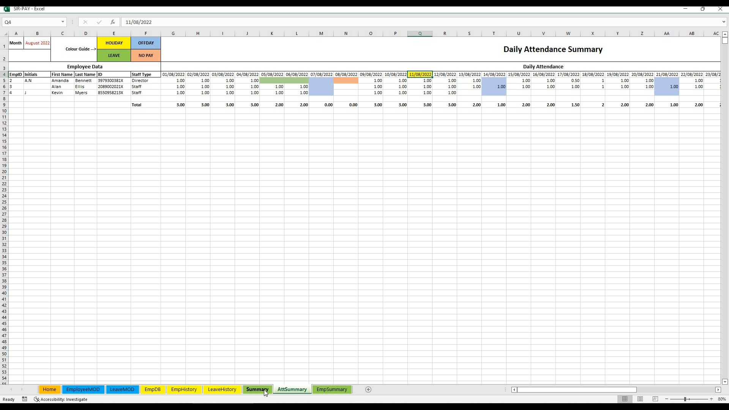Open the Name Box dropdown arrow

[x=63, y=22]
